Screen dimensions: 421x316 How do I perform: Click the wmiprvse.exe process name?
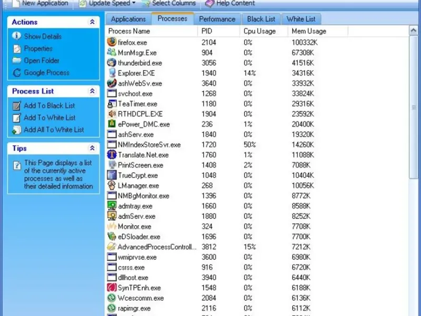(x=137, y=257)
